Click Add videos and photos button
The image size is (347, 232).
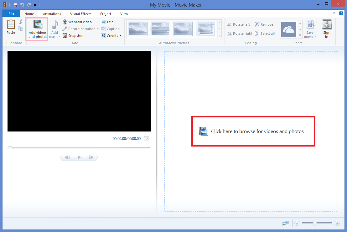coord(37,29)
